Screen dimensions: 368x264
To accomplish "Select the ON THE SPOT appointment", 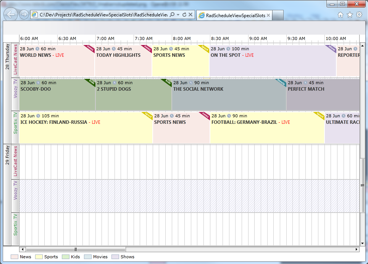I will pos(273,61).
